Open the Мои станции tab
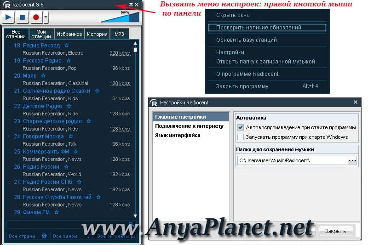 coord(41,34)
